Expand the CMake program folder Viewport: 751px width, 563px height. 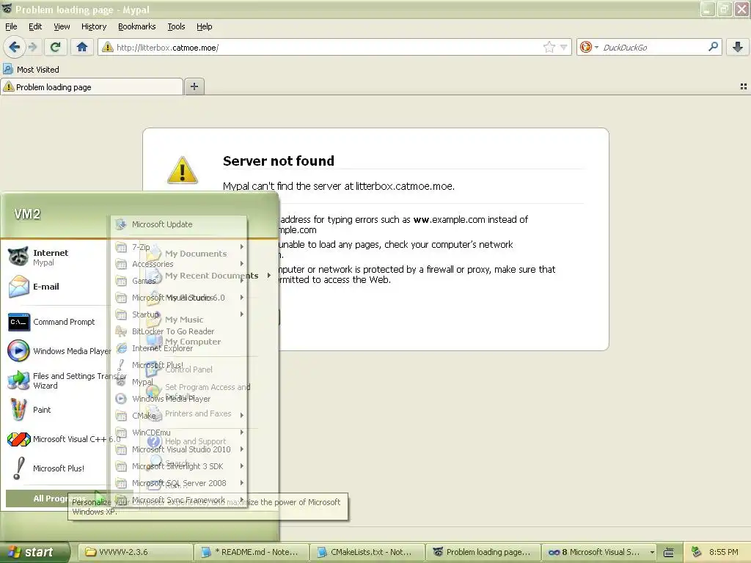(179, 416)
